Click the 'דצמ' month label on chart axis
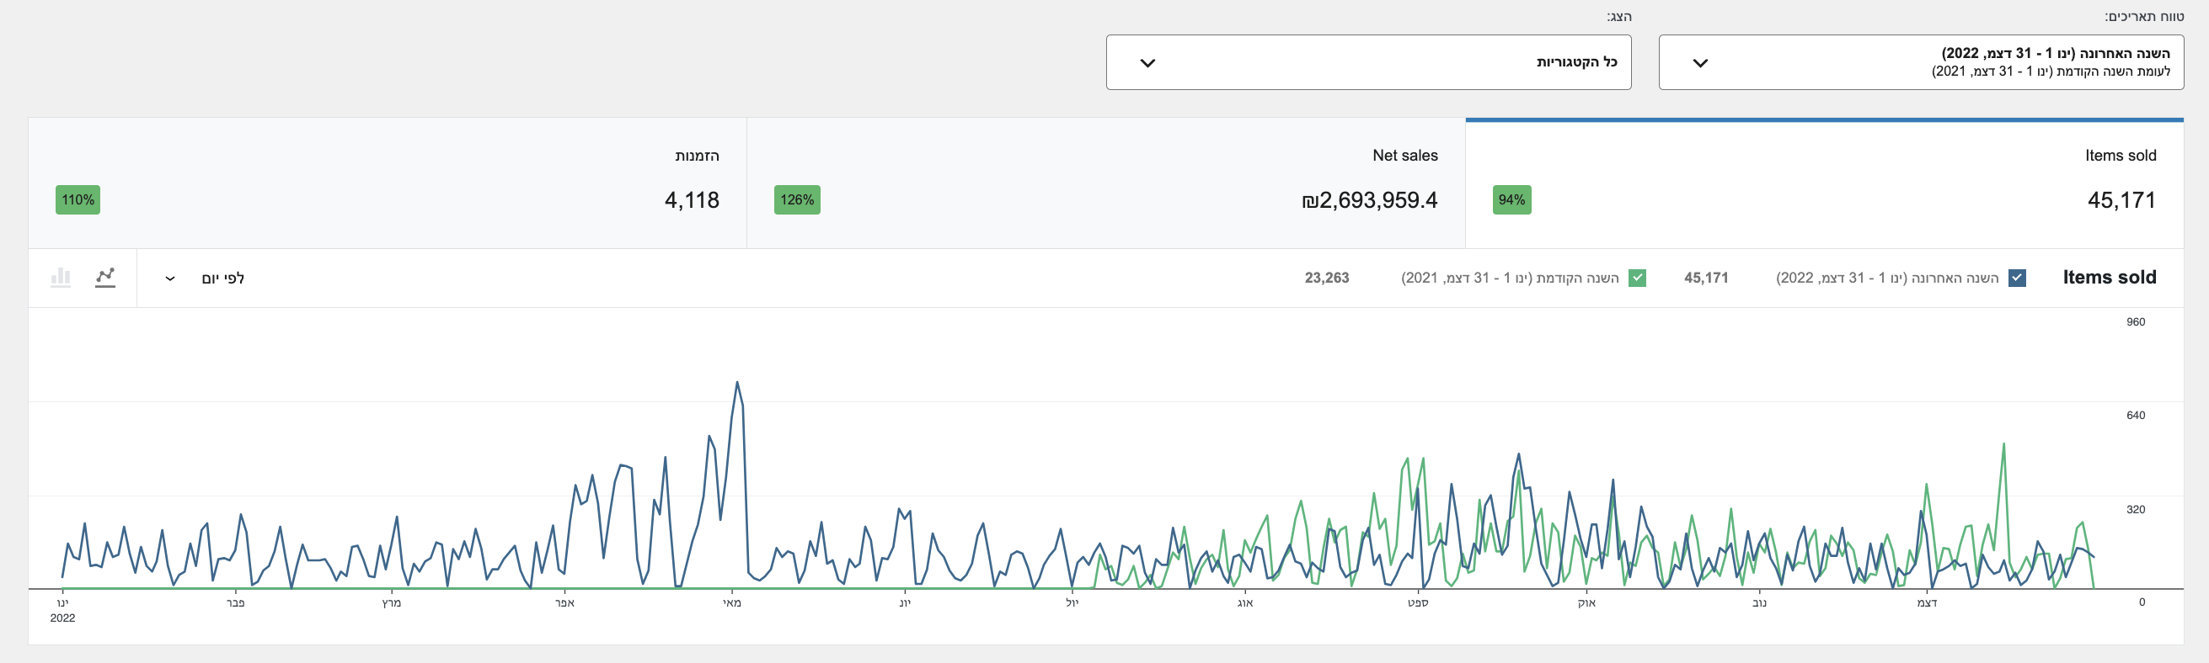The width and height of the screenshot is (2209, 663). tap(1927, 603)
